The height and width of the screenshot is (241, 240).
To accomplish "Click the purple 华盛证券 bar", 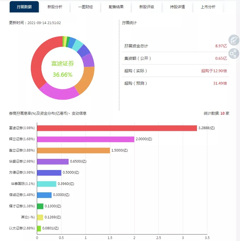I will pyautogui.click(x=53, y=161).
